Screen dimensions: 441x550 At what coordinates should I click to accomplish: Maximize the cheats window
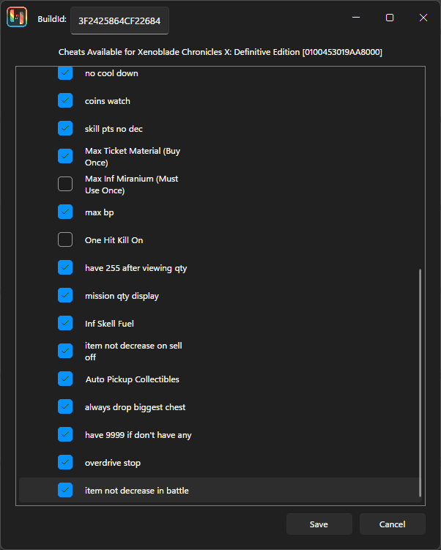(390, 18)
